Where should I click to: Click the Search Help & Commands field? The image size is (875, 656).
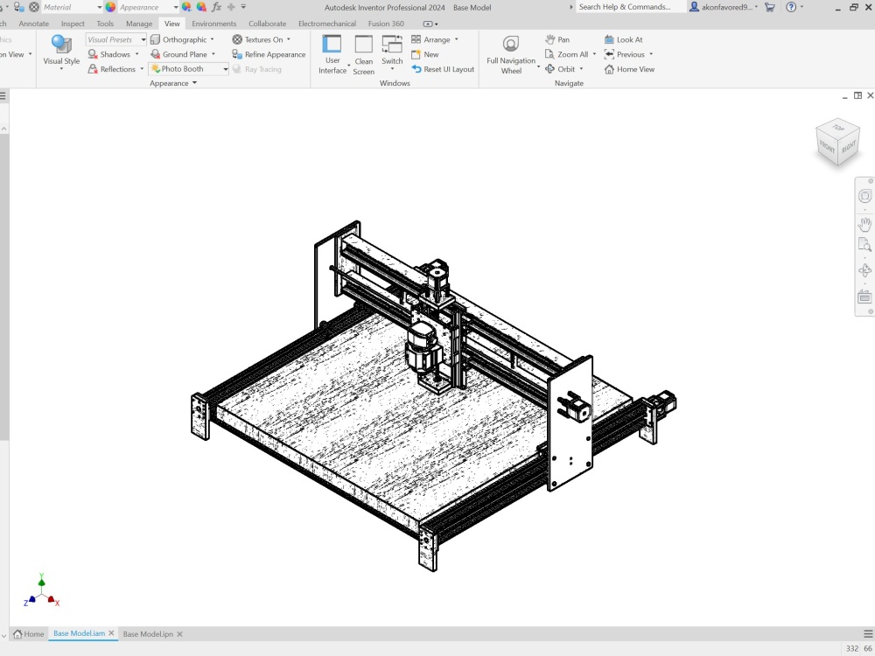click(x=631, y=7)
